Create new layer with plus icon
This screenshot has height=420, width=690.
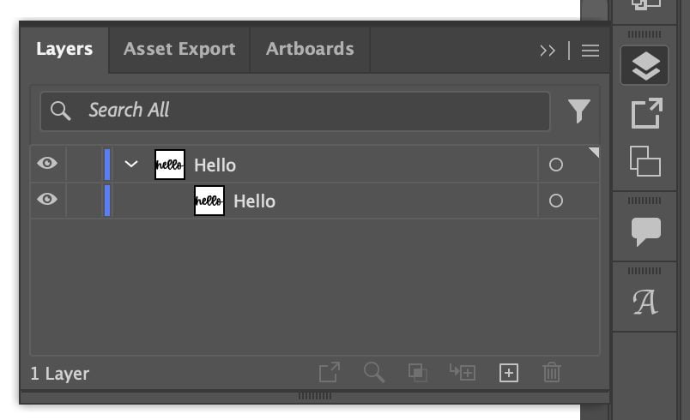[x=509, y=373]
